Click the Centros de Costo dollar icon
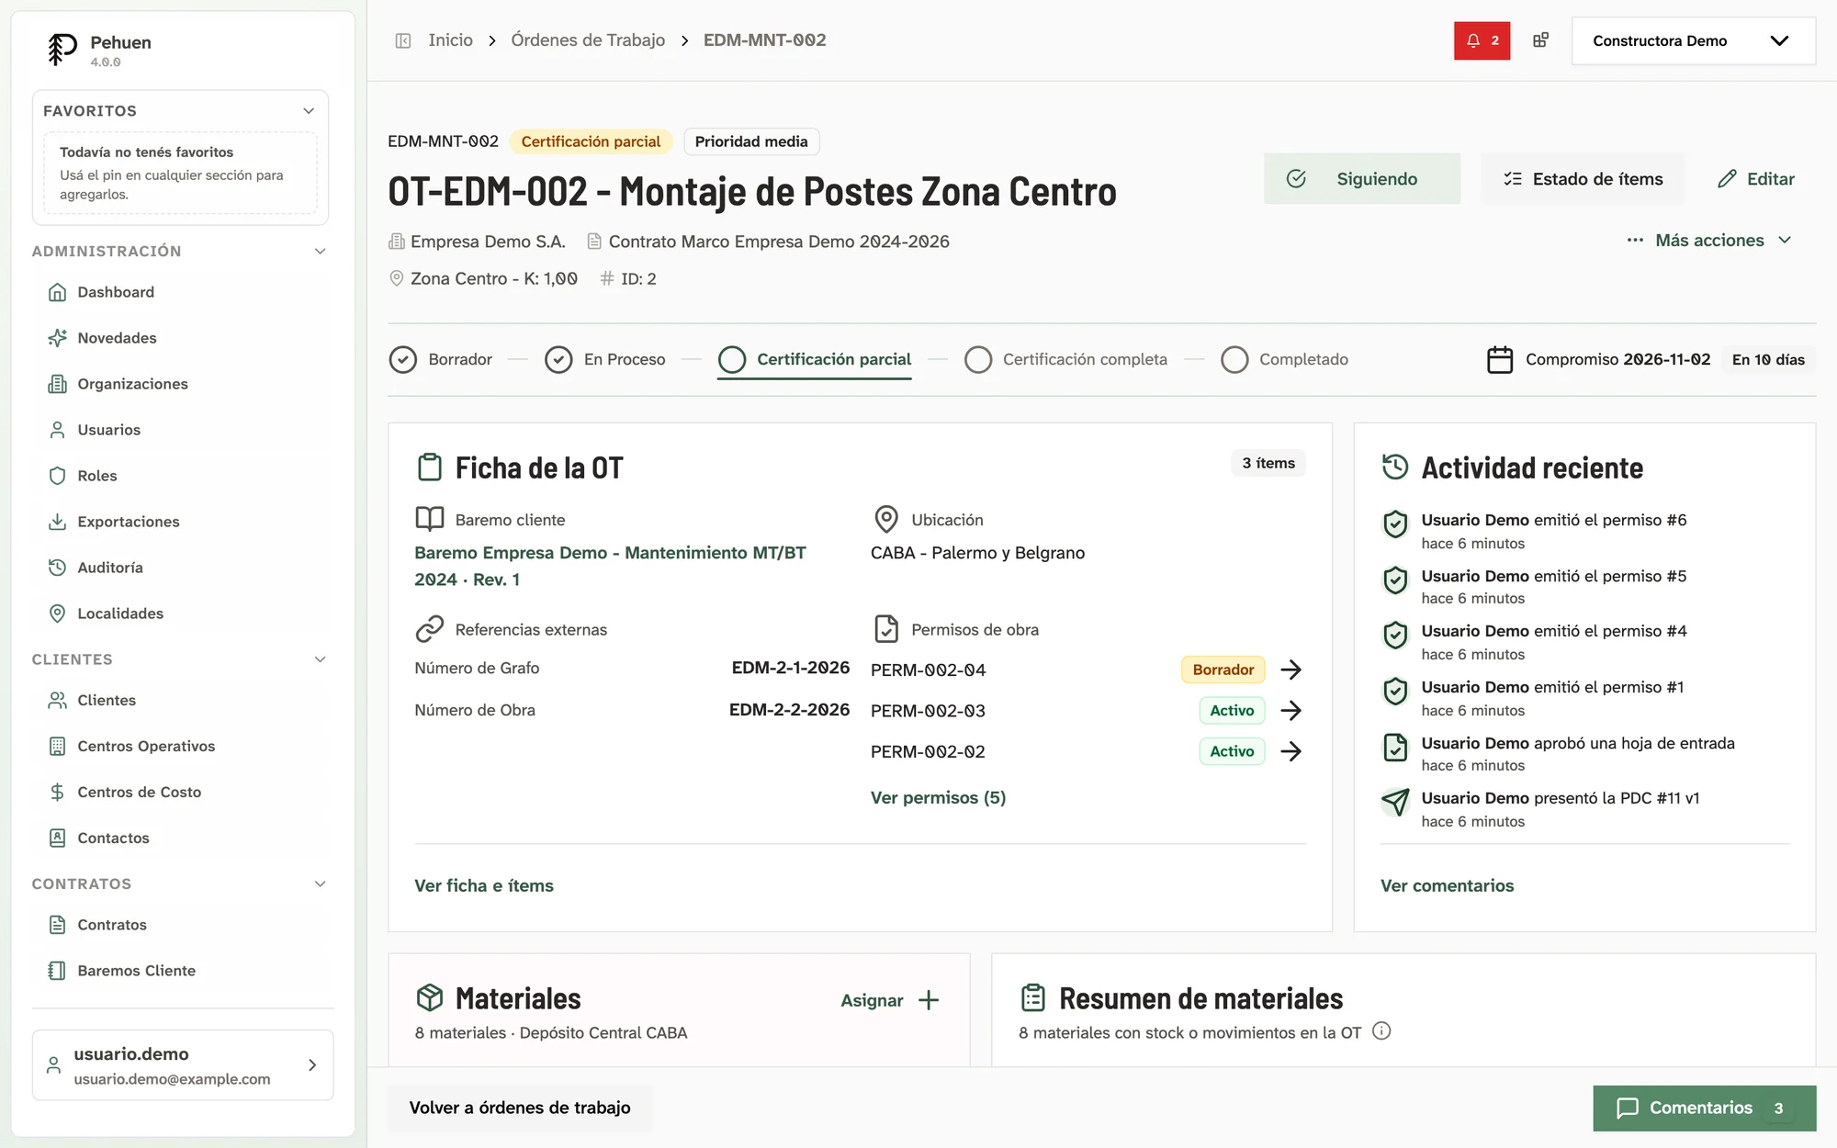 coord(57,792)
